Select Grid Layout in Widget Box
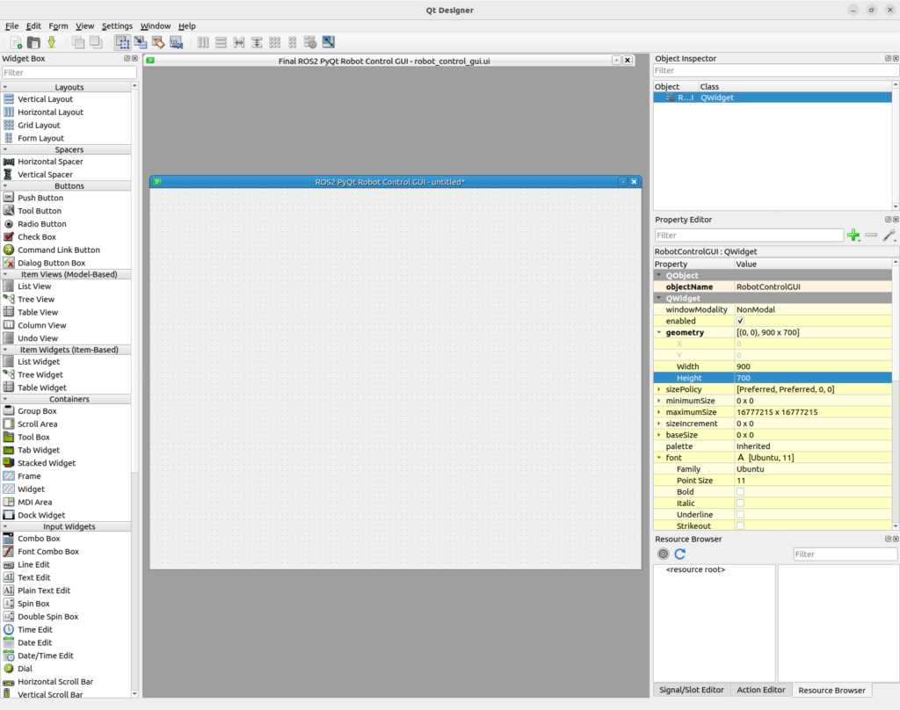 pos(39,125)
